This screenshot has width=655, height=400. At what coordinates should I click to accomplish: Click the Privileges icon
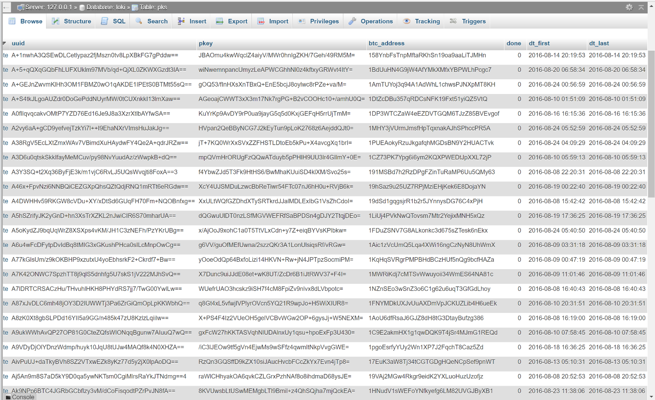[x=301, y=21]
